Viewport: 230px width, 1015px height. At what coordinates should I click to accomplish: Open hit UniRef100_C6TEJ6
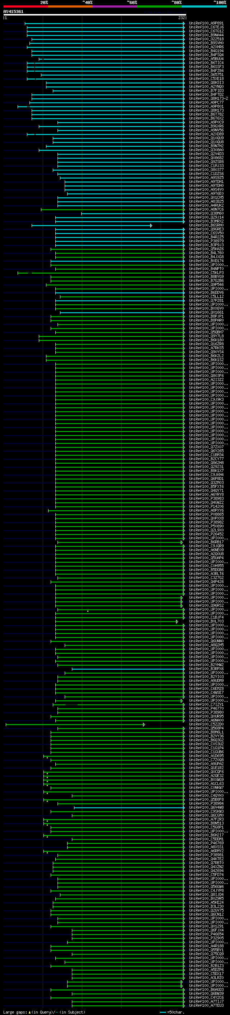click(x=206, y=27)
